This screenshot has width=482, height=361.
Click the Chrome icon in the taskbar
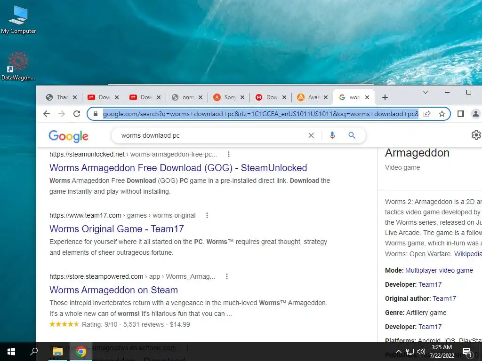[81, 352]
